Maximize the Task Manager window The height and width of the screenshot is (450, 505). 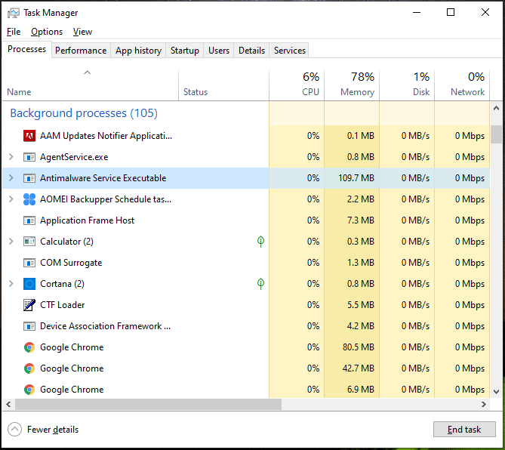pos(451,13)
